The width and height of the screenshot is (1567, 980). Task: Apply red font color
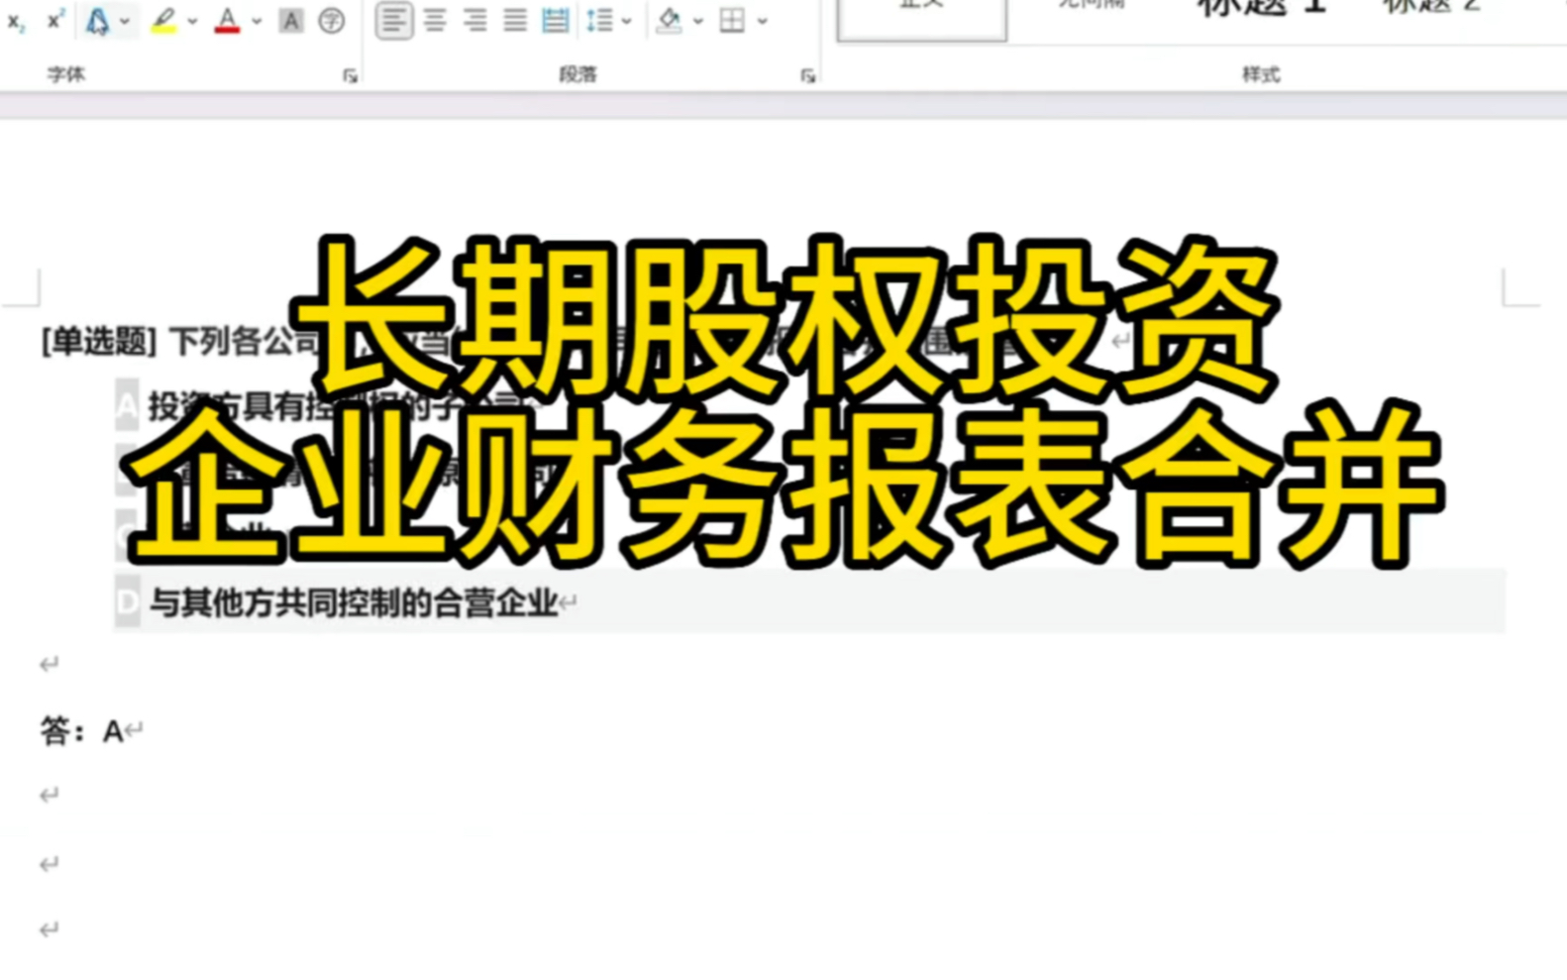[228, 21]
